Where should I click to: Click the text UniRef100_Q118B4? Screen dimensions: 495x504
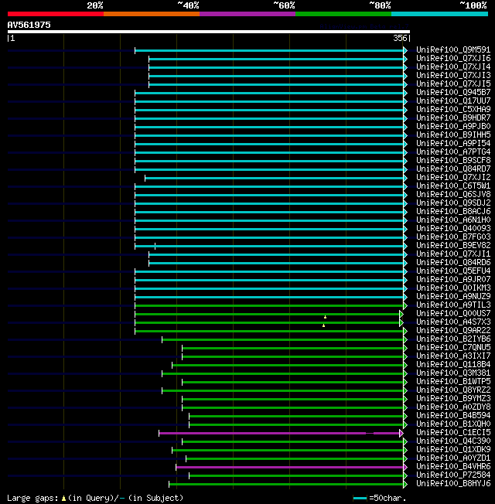453,365
